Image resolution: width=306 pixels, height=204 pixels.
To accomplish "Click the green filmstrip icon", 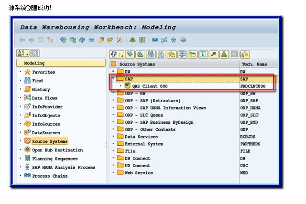I will (142, 40).
